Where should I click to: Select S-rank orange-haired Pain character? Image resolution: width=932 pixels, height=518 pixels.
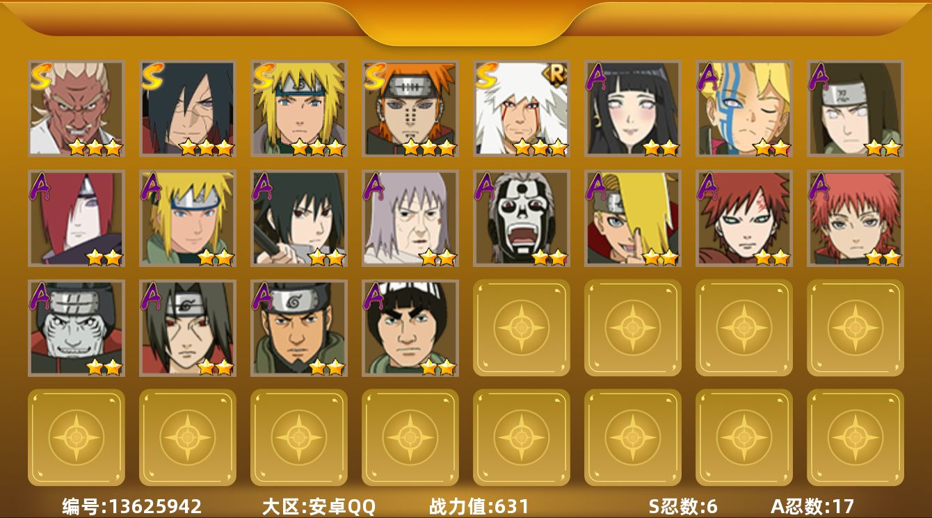410,108
